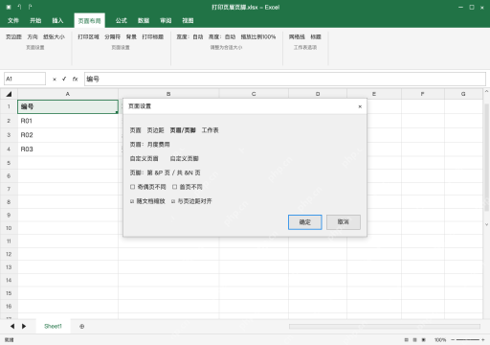Click the 缩放比例100% scale control
This screenshot has height=345, width=490.
[258, 37]
